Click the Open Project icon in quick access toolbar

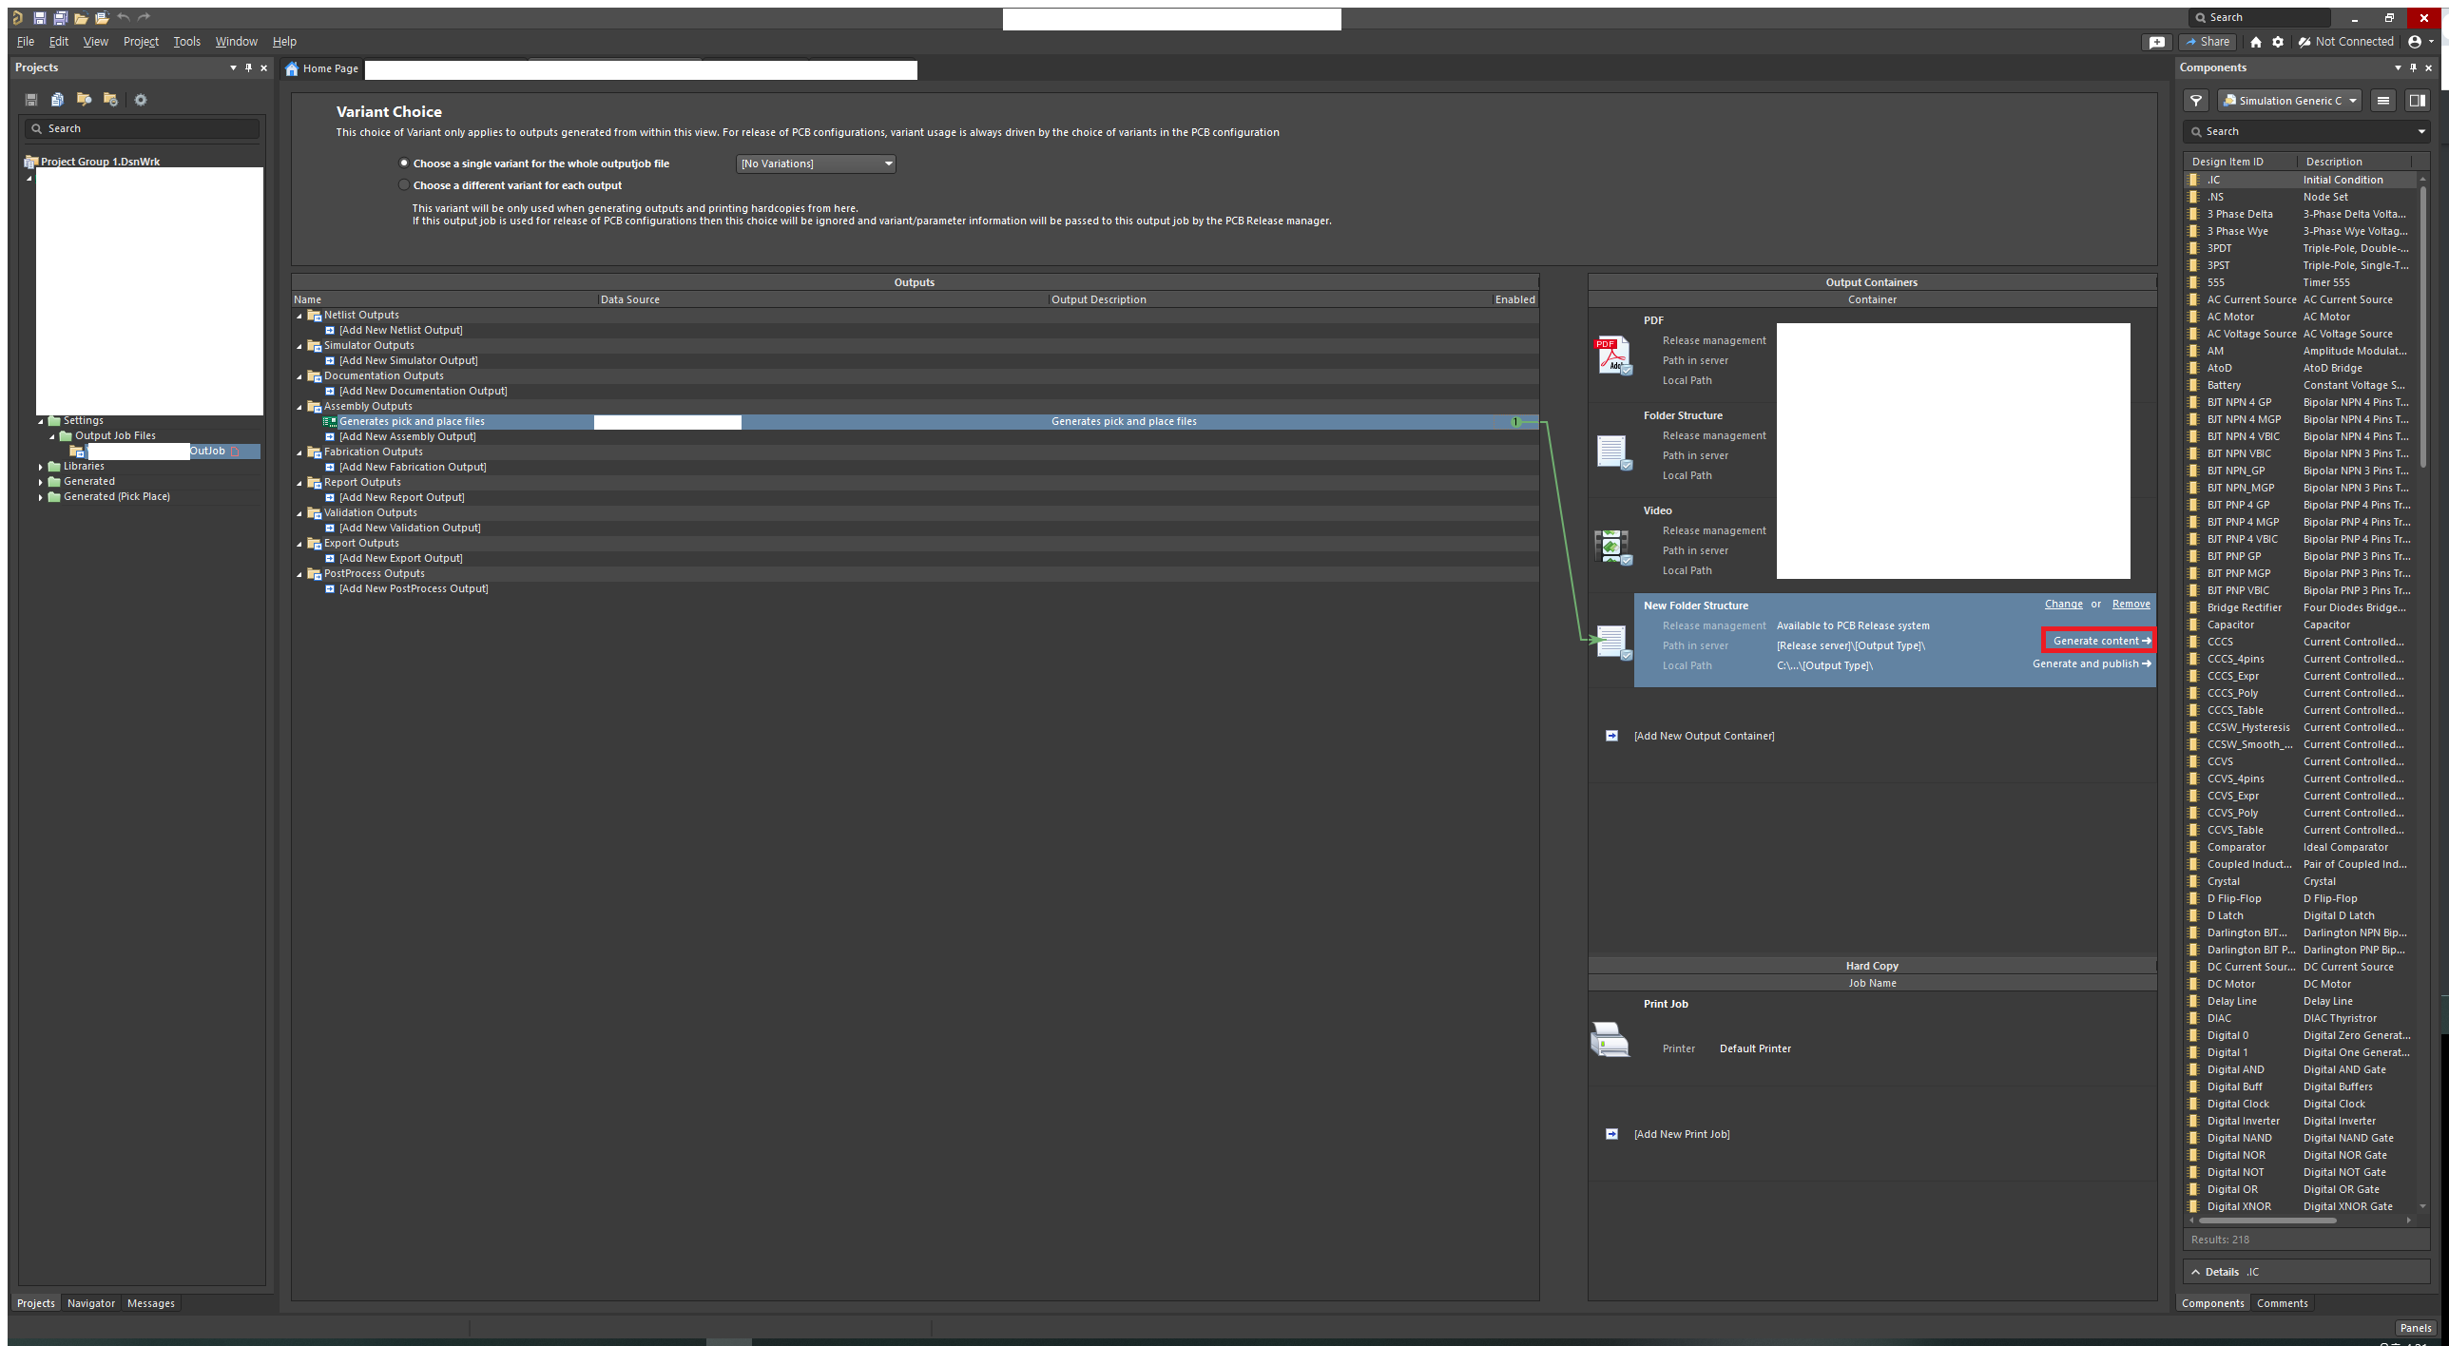tap(101, 17)
